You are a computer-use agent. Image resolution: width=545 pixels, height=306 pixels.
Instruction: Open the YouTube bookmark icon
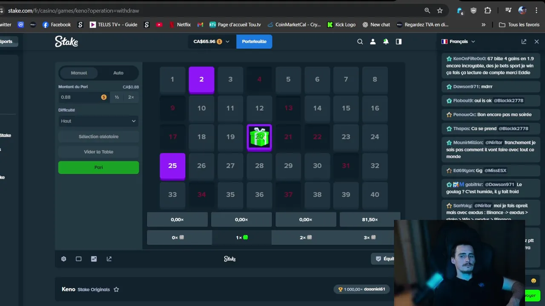159,25
